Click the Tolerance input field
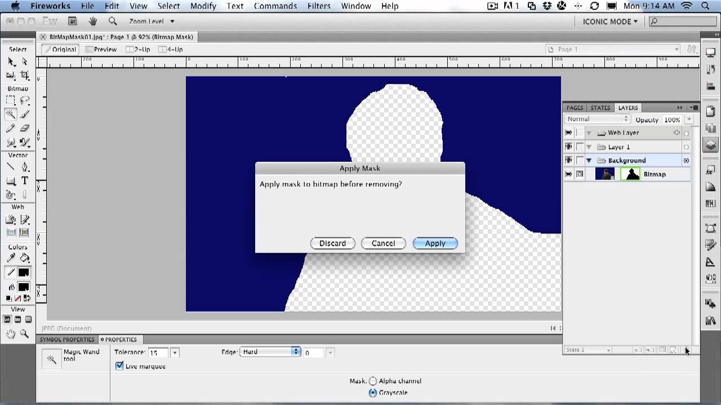721x405 pixels. click(158, 353)
